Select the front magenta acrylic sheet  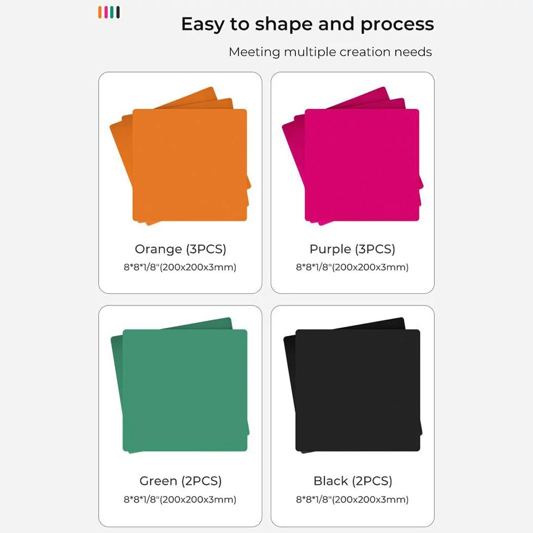(362, 165)
